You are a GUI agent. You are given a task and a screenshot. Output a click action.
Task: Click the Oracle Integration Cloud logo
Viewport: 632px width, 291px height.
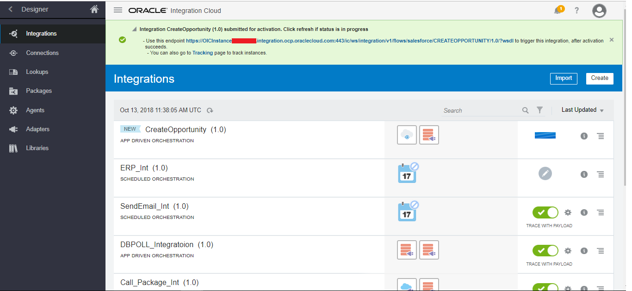coord(174,11)
